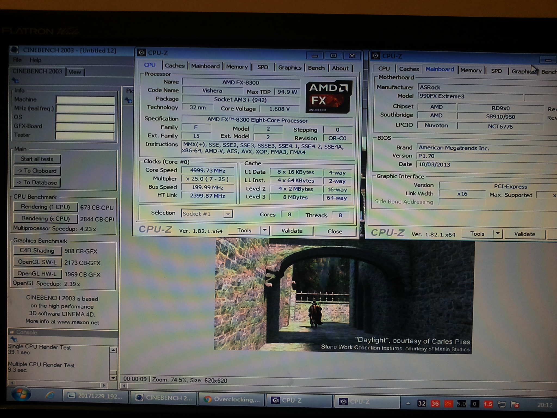
Task: Click the AMD FX logo in CPU-Z
Action: click(x=329, y=97)
